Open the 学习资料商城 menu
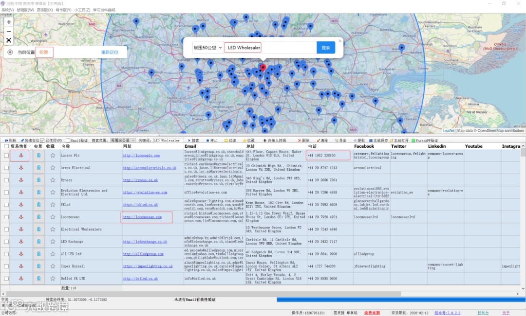This screenshot has height=316, width=526. pos(104,10)
